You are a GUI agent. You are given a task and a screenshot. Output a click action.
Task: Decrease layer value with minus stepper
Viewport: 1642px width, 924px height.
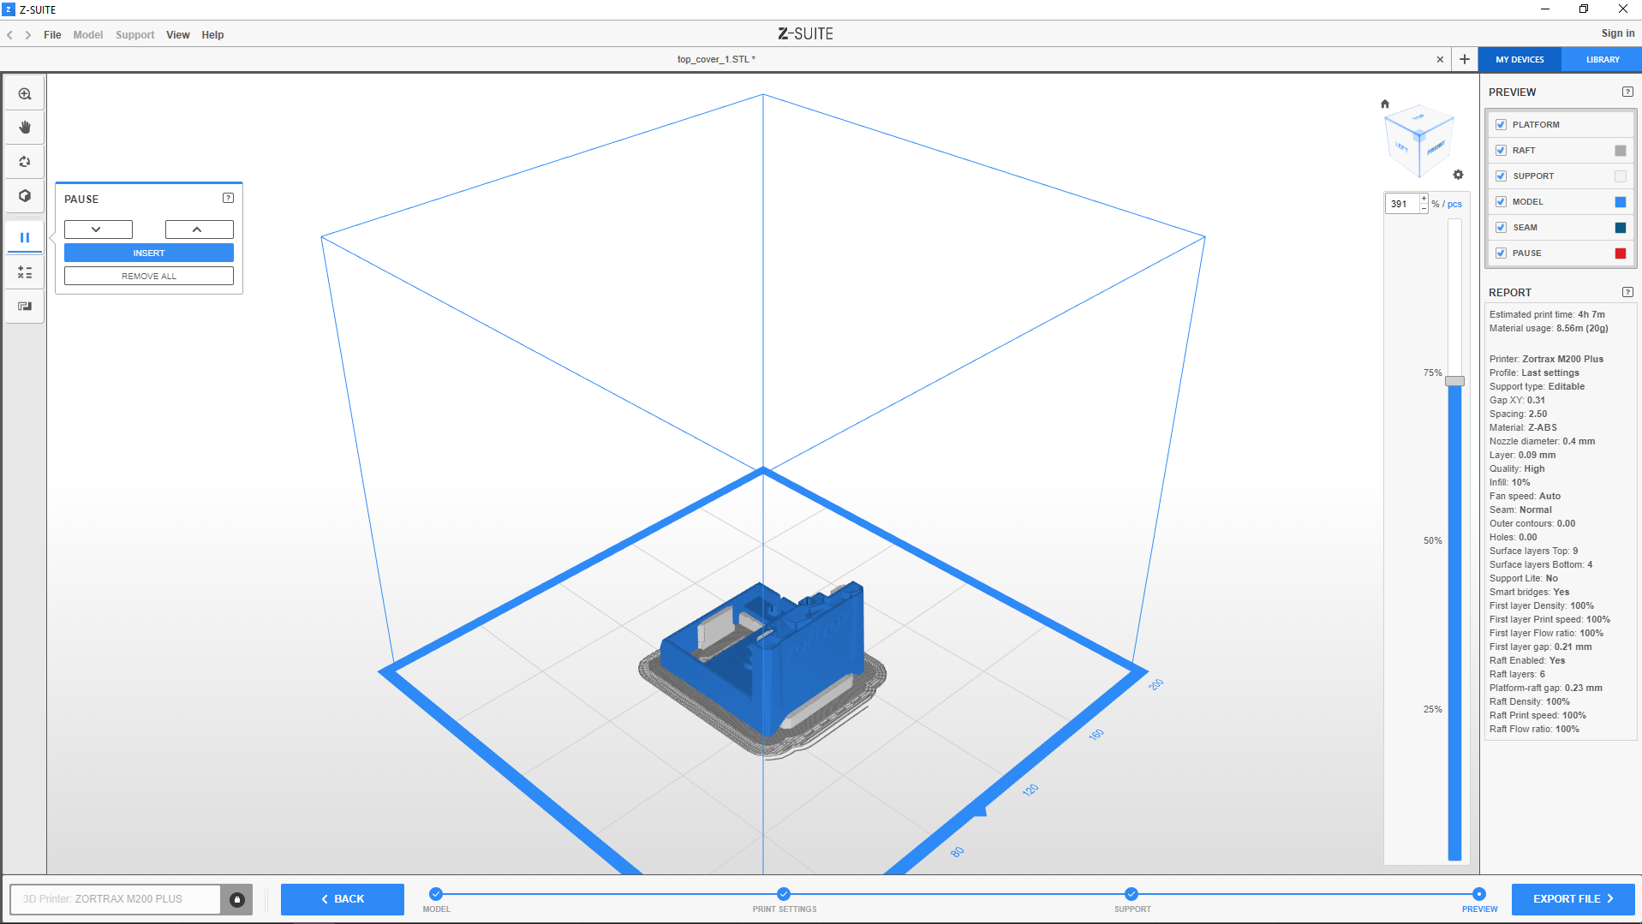point(1424,208)
